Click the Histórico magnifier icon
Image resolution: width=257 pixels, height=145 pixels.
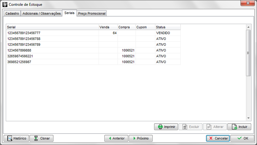click(x=9, y=138)
